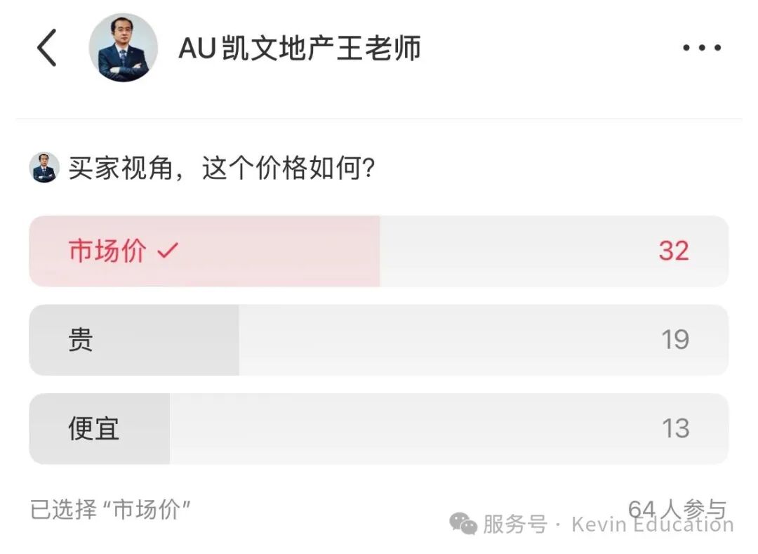The height and width of the screenshot is (554, 758).
Task: Expand poll details via the question text
Action: [220, 167]
